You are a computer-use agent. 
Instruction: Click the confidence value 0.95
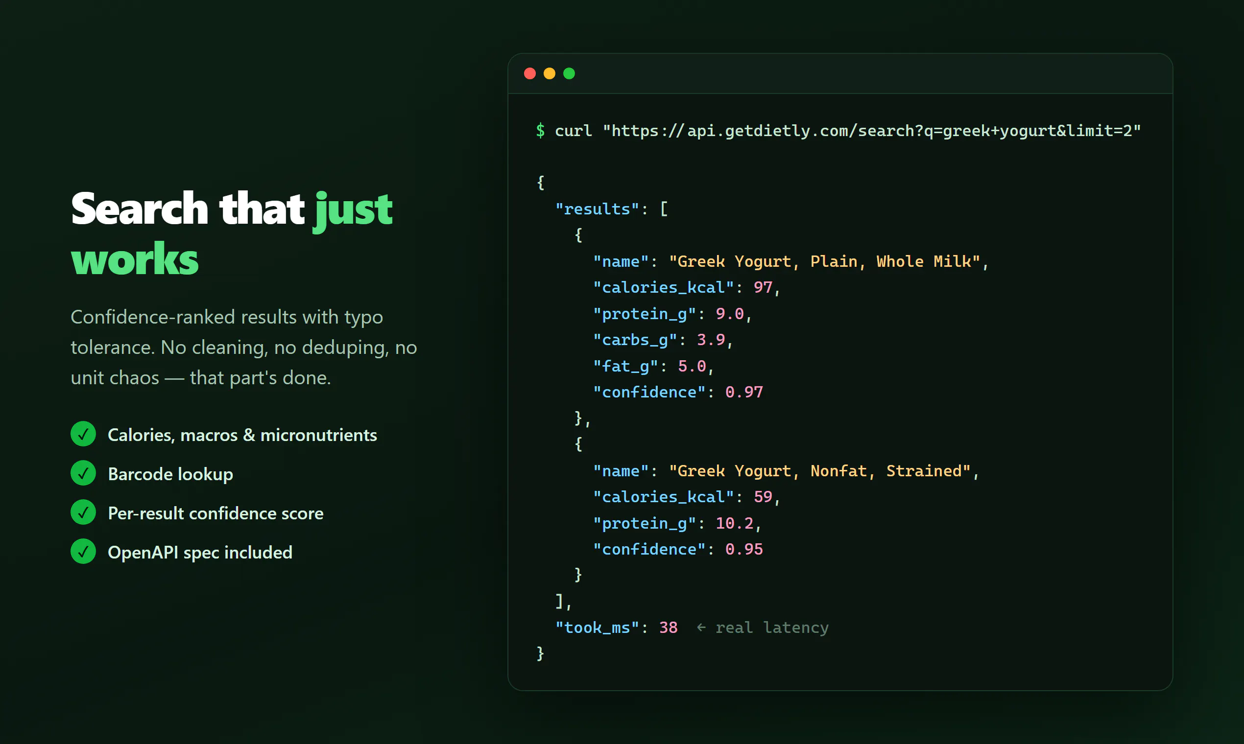pyautogui.click(x=744, y=550)
